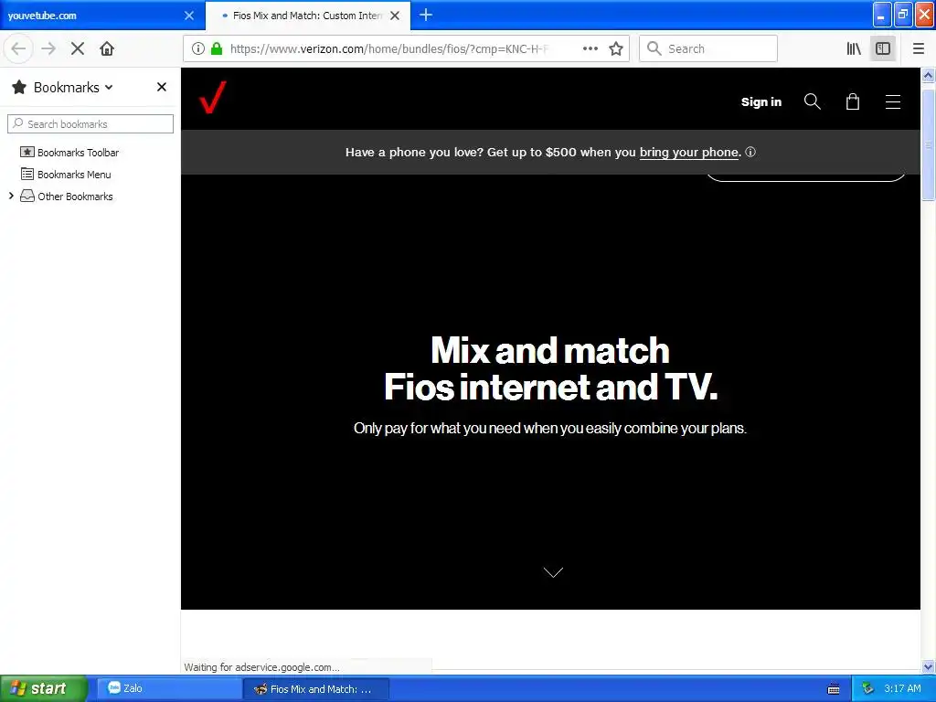The height and width of the screenshot is (702, 936).
Task: Click the info icon after bring your phone
Action: click(751, 152)
